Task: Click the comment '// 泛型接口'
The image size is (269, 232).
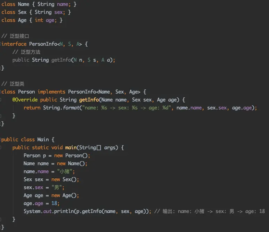Action: pos(15,36)
